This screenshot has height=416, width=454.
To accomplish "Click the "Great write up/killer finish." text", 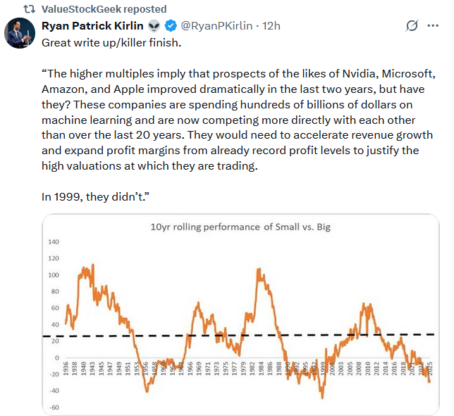I will pyautogui.click(x=113, y=42).
